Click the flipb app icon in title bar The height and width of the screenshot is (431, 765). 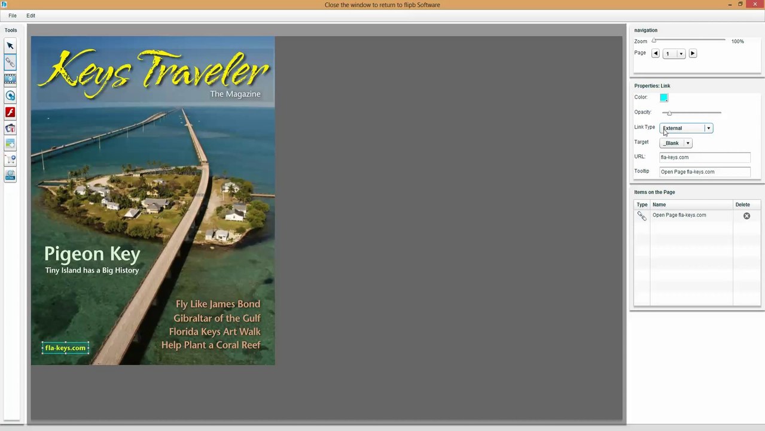pos(4,4)
